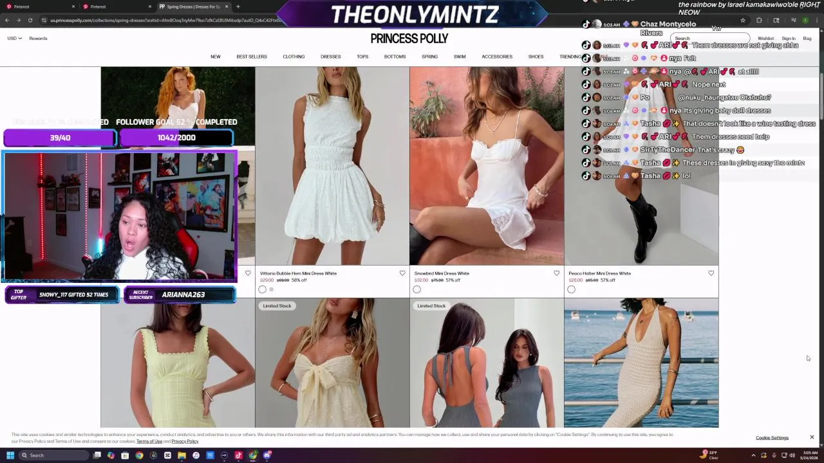The image size is (824, 463).
Task: Open the weather widget in the taskbar
Action: [x=709, y=455]
